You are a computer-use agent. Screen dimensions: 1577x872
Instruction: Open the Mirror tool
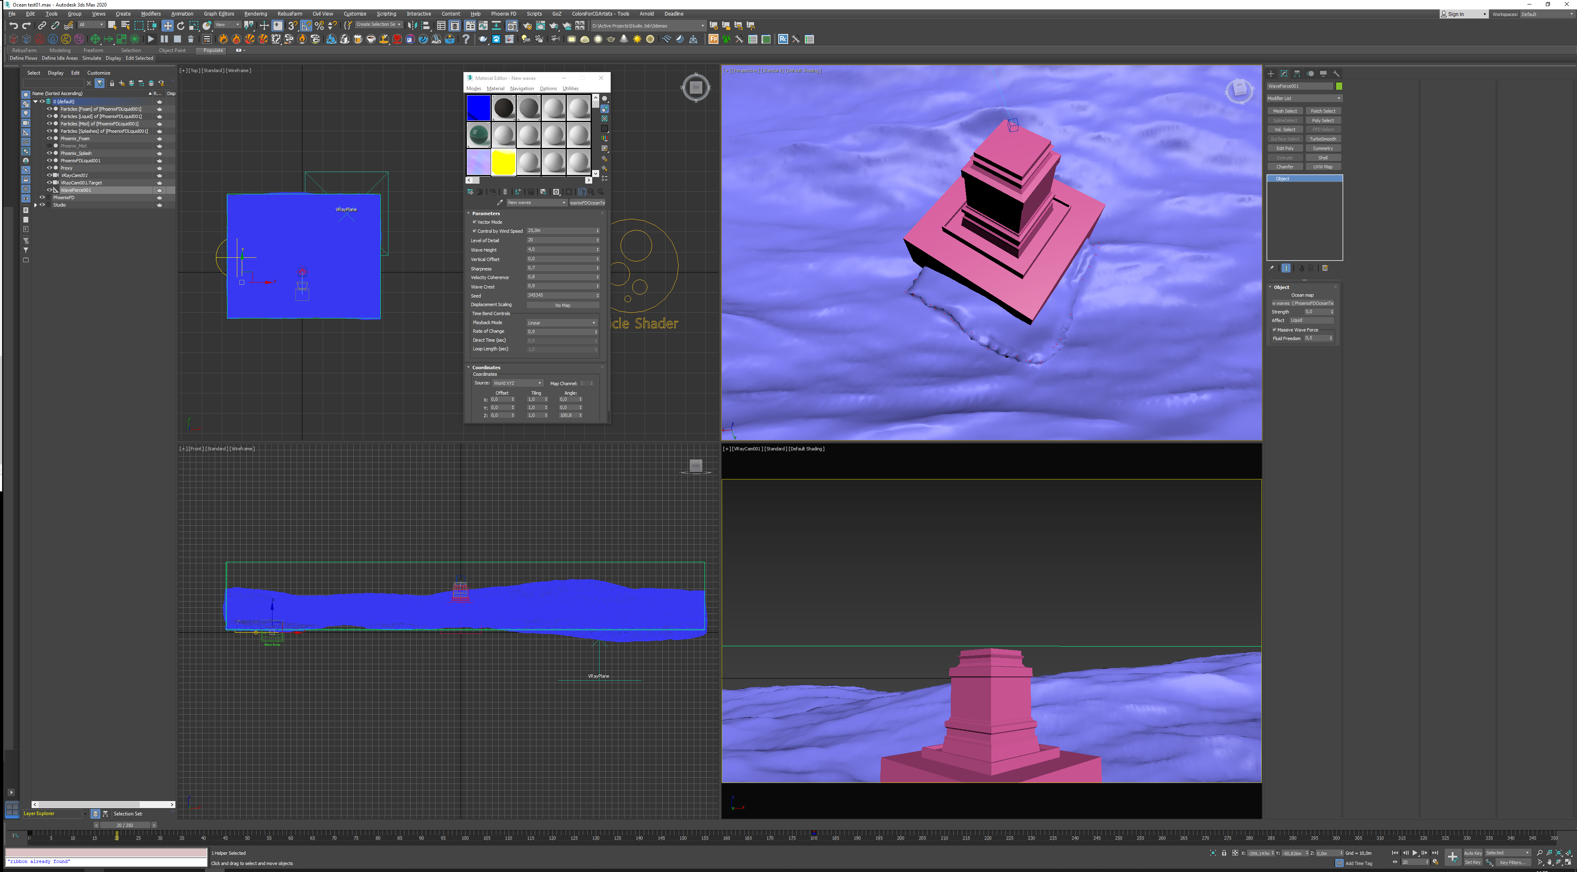click(x=413, y=25)
